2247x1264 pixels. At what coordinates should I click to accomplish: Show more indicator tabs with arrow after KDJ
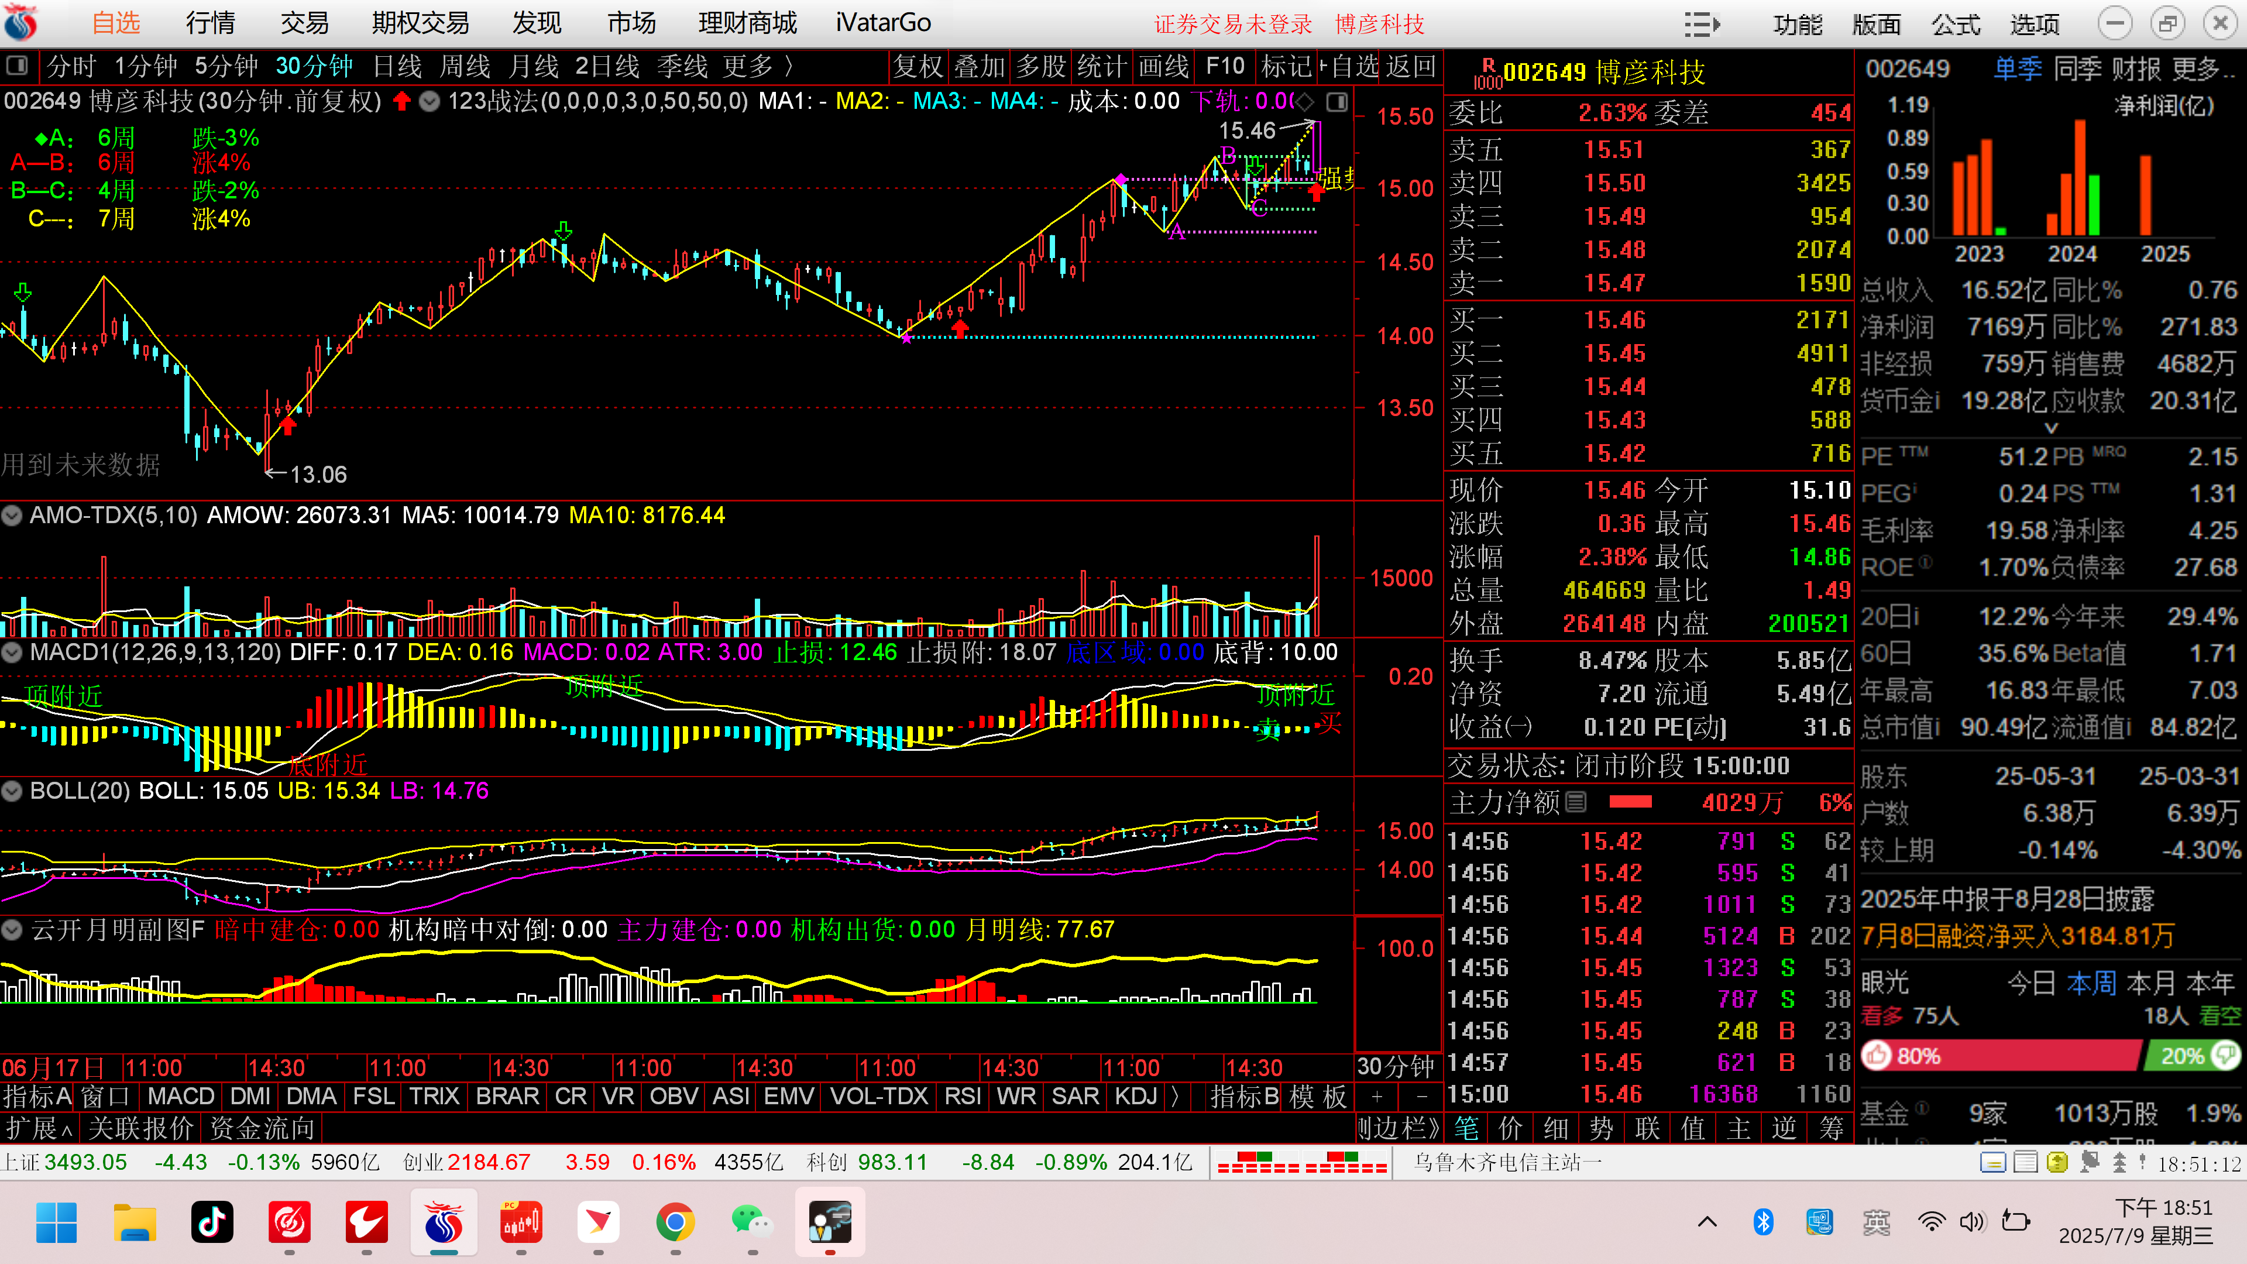click(1175, 1097)
